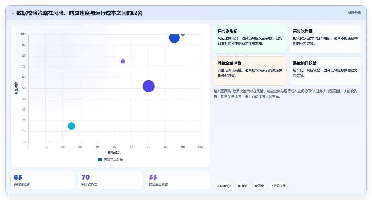
Task: Click the 数据卡片 tag chip
Action: pyautogui.click(x=278, y=186)
